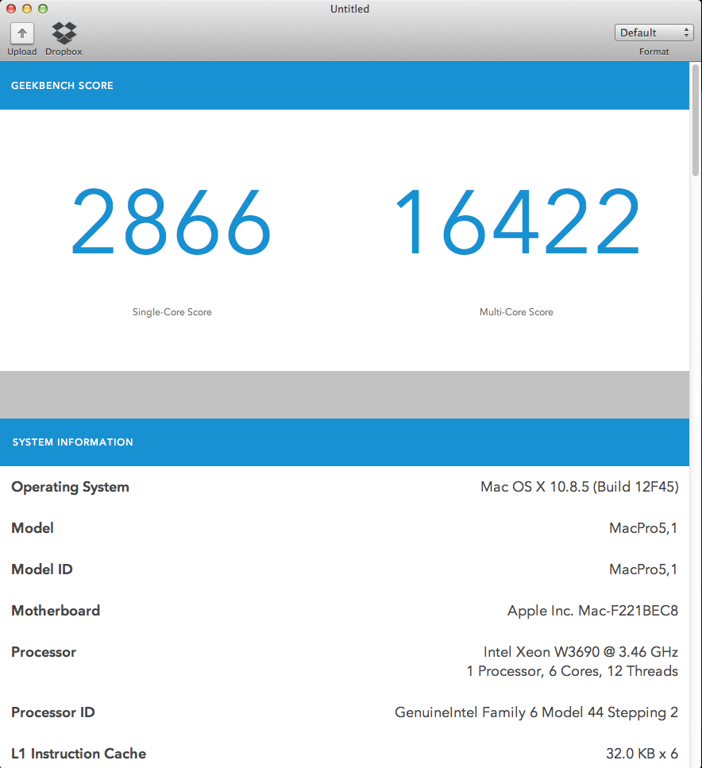702x768 pixels.
Task: Click the Format label under dropdown
Action: click(654, 52)
